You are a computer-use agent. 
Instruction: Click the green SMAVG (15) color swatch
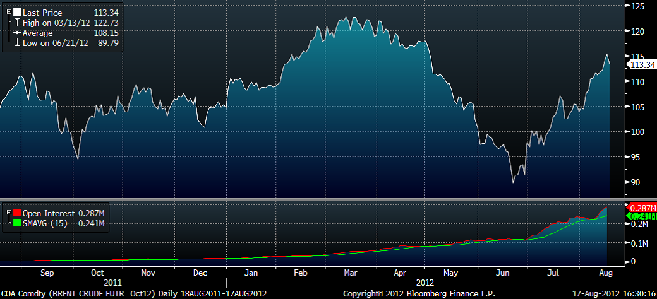pyautogui.click(x=17, y=222)
